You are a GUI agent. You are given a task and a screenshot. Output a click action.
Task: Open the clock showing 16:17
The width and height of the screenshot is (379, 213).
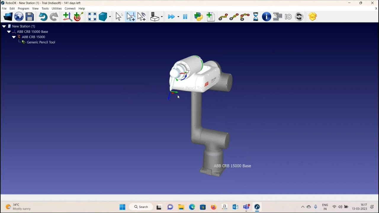coord(360,207)
